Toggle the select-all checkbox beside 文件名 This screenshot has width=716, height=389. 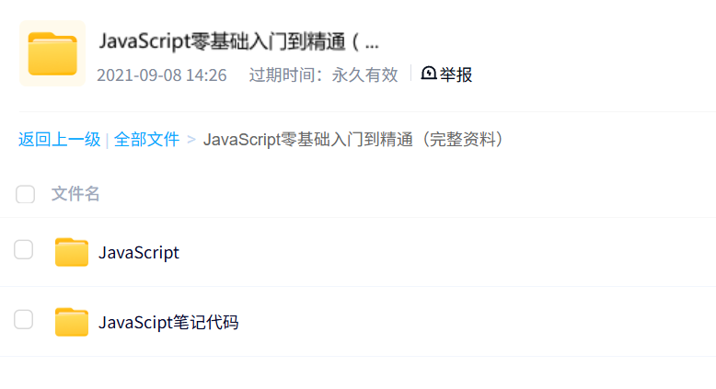point(26,194)
